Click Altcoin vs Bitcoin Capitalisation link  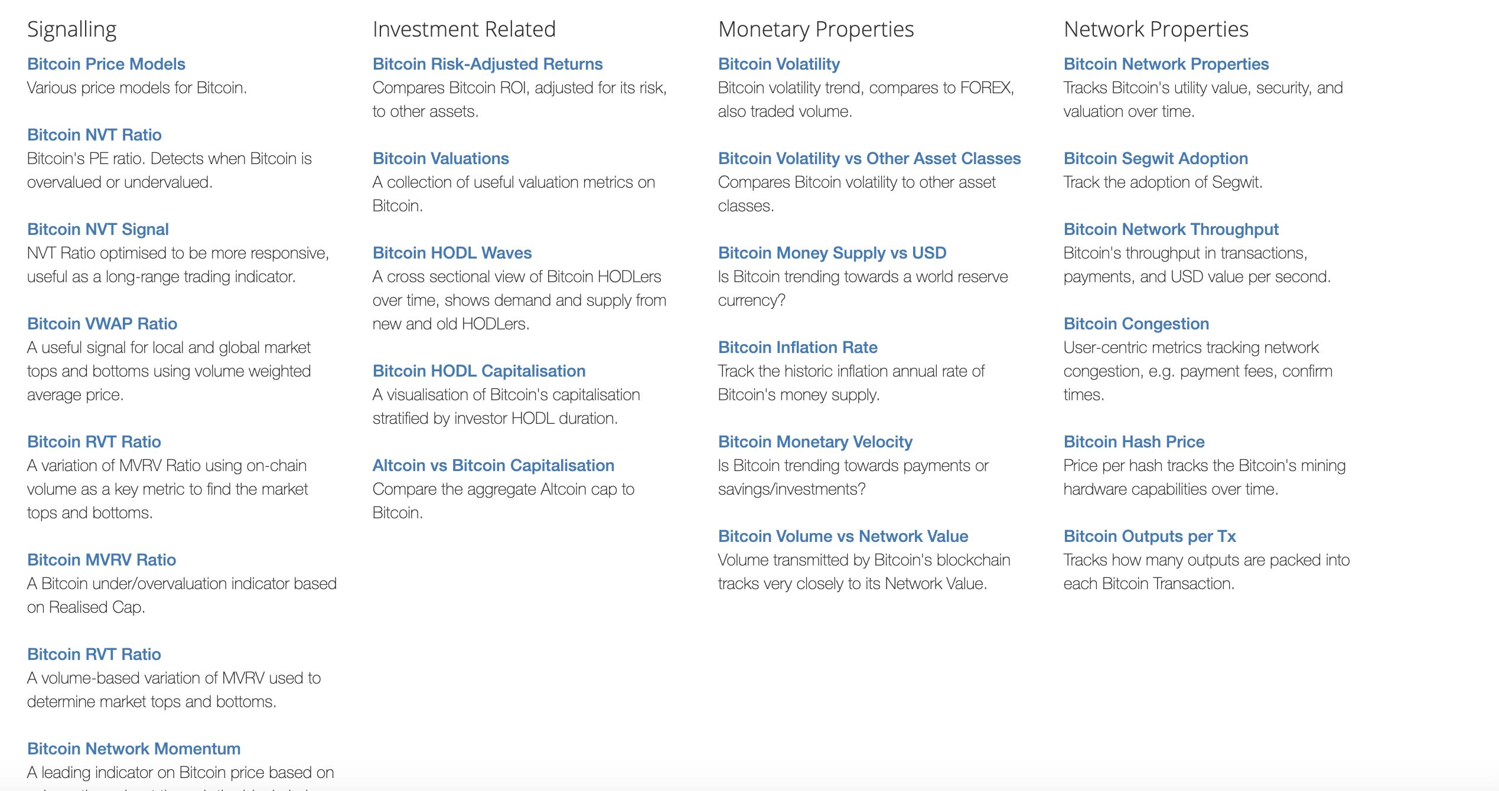[493, 465]
